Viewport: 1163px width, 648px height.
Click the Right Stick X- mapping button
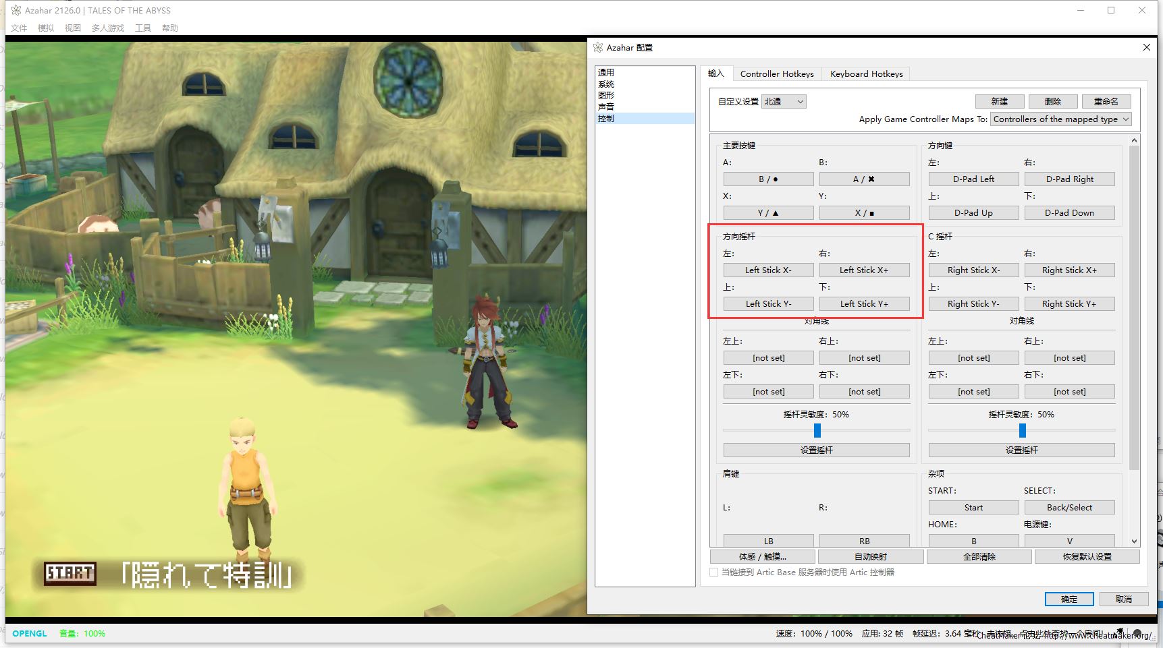click(974, 270)
